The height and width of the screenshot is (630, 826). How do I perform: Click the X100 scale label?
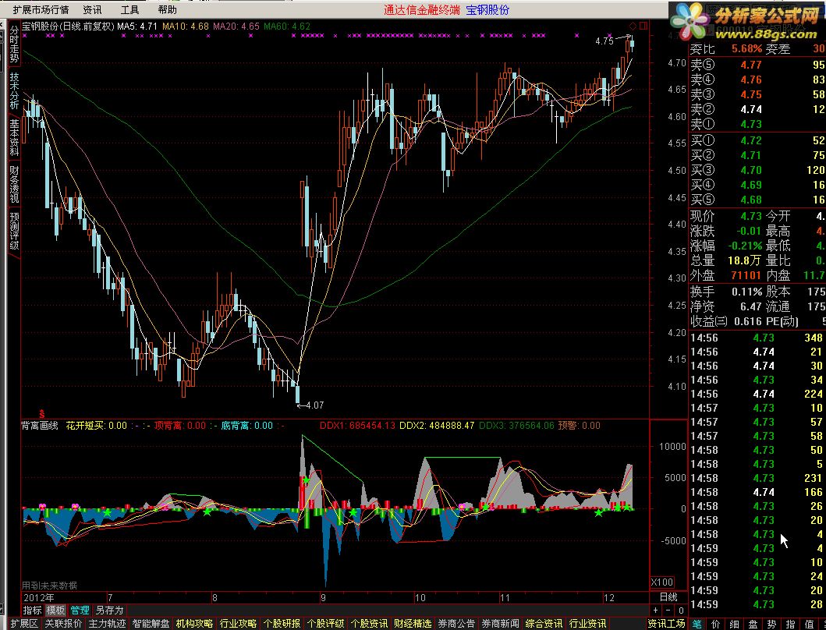pyautogui.click(x=661, y=582)
